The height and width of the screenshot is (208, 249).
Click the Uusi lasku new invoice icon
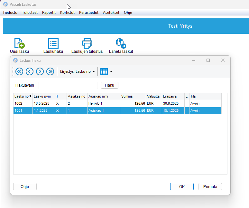click(x=20, y=43)
